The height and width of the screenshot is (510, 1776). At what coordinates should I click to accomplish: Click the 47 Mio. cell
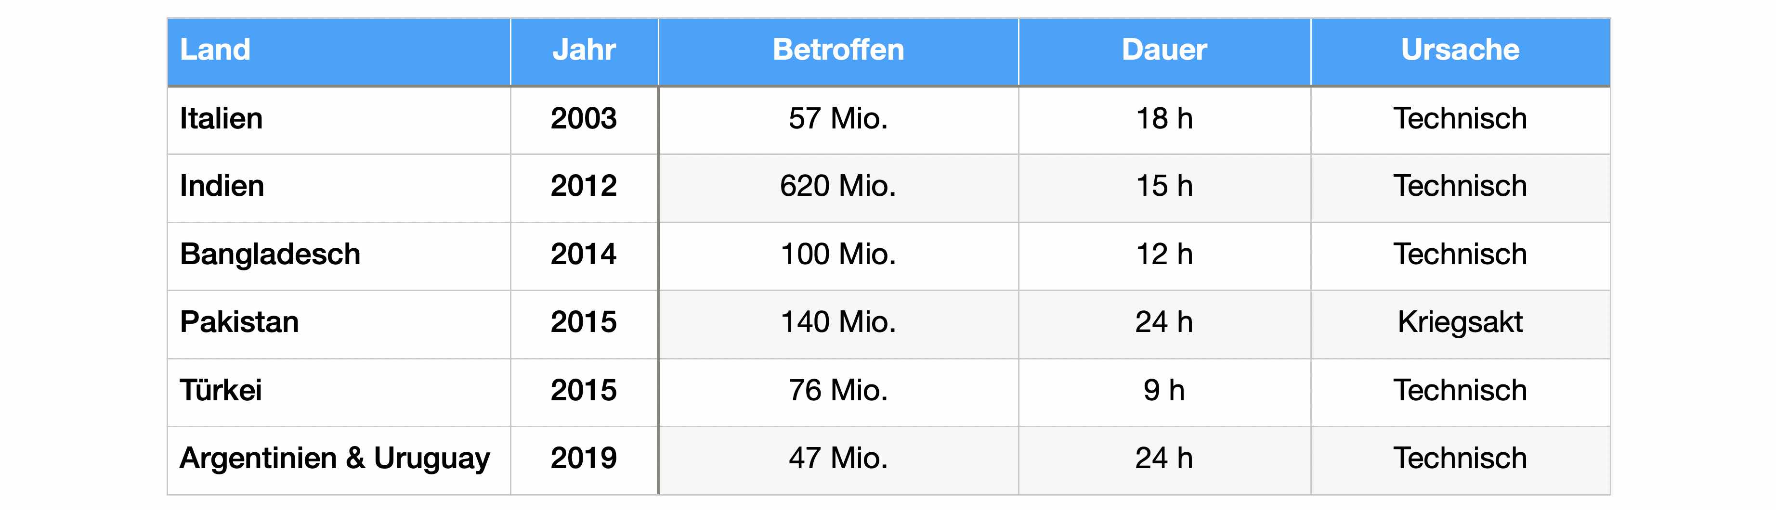click(x=838, y=459)
